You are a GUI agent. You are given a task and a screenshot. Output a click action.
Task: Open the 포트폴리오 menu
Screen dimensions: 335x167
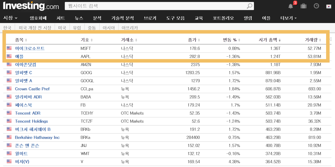(223, 18)
